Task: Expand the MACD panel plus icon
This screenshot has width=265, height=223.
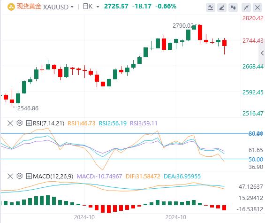Action: click(29, 176)
